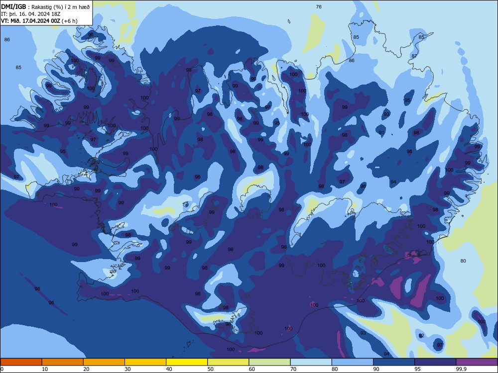This screenshot has height=373, width=498.
Task: Click the '90' legend scale label
Action: [x=376, y=369]
